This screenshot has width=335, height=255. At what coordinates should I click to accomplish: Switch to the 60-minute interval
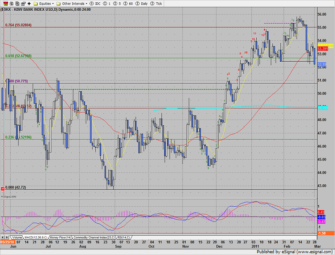[x=128, y=4]
